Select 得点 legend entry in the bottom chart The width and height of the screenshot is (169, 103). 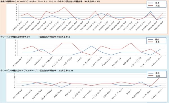click(x=154, y=73)
